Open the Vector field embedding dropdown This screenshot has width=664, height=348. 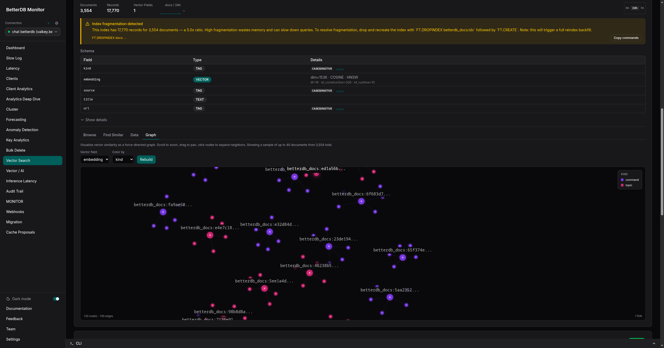[x=95, y=160]
